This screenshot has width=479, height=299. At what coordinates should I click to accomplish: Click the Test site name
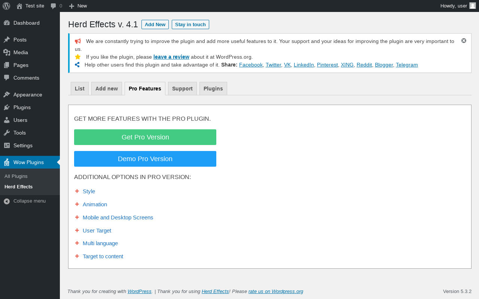point(35,6)
